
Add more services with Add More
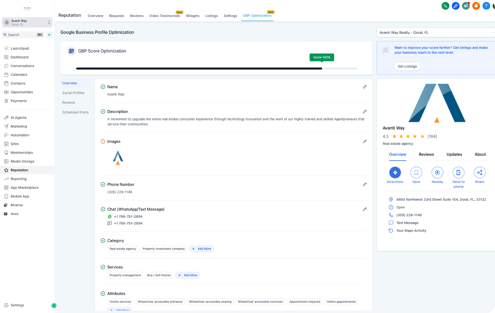coord(187,275)
